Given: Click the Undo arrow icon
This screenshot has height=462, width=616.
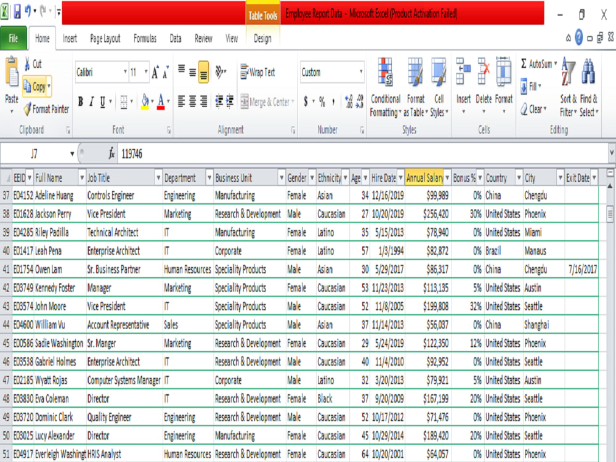Looking at the screenshot, I should 28,11.
